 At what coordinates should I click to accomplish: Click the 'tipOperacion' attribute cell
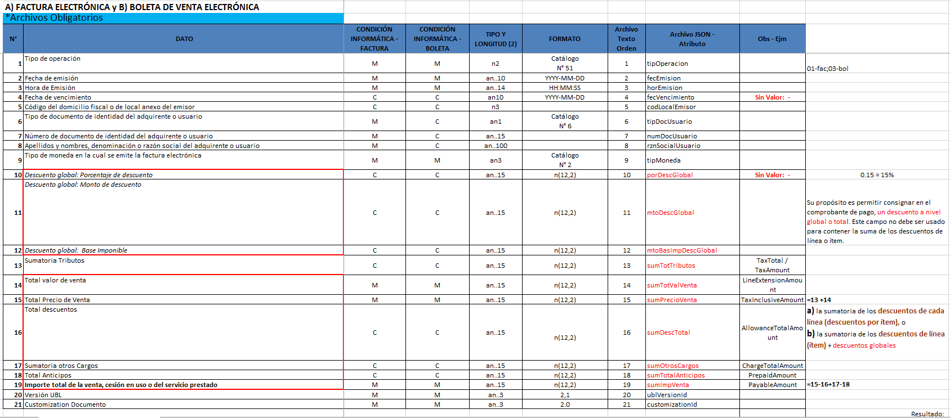pyautogui.click(x=692, y=64)
